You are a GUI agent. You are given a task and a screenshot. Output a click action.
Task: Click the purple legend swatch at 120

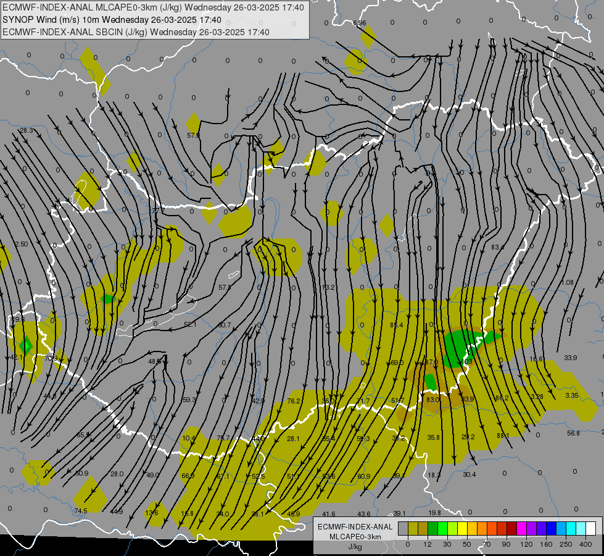coord(532,529)
